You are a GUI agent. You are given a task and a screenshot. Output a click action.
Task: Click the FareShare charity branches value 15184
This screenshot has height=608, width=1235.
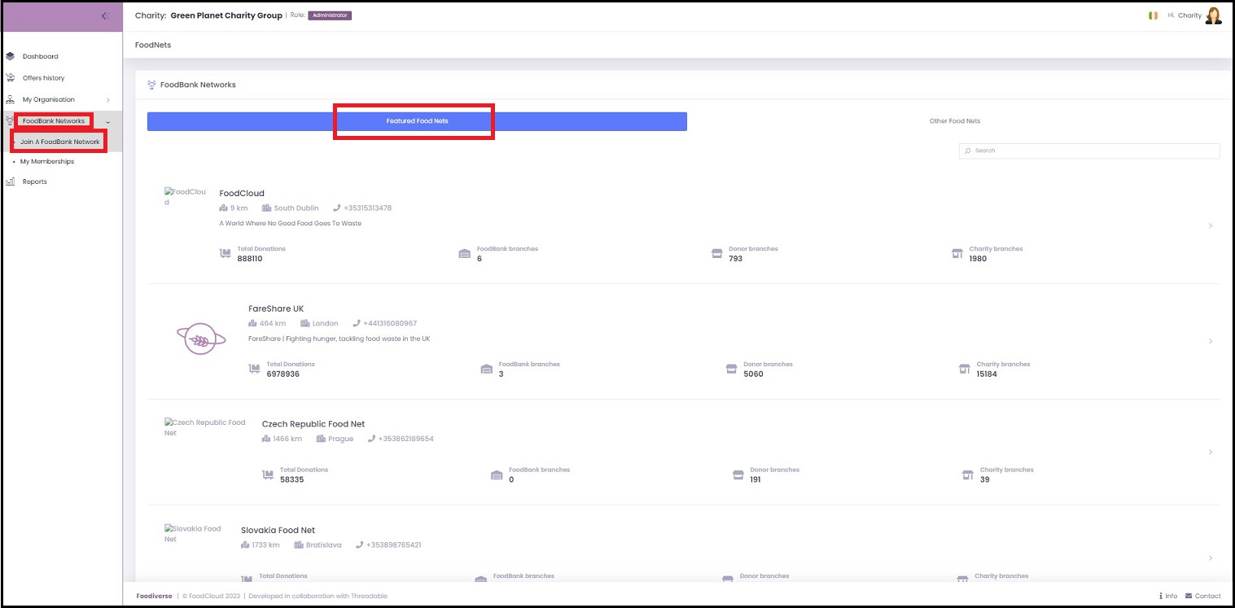987,374
